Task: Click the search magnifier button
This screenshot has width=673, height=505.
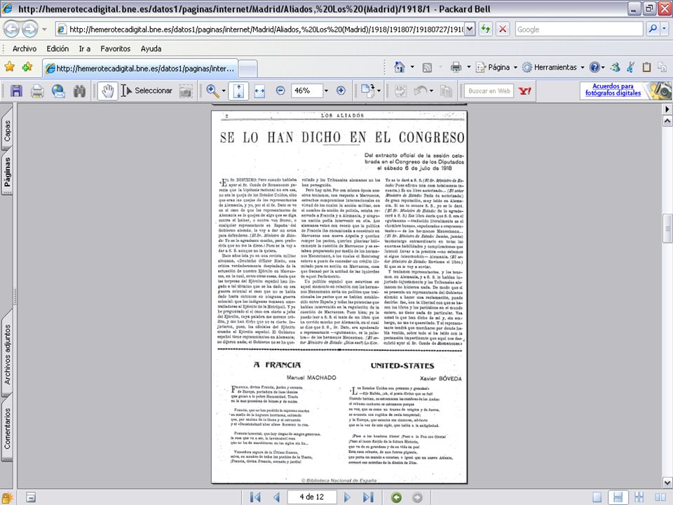Action: click(x=653, y=29)
